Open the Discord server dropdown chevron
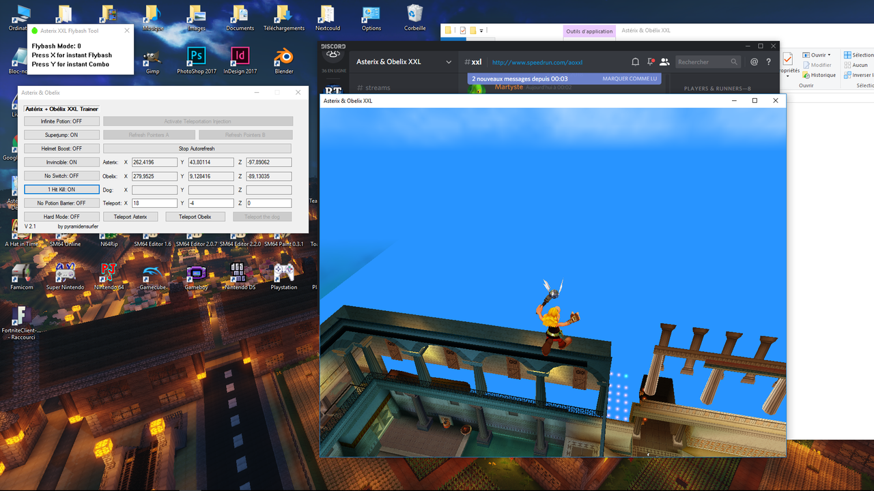874x491 pixels. [449, 62]
